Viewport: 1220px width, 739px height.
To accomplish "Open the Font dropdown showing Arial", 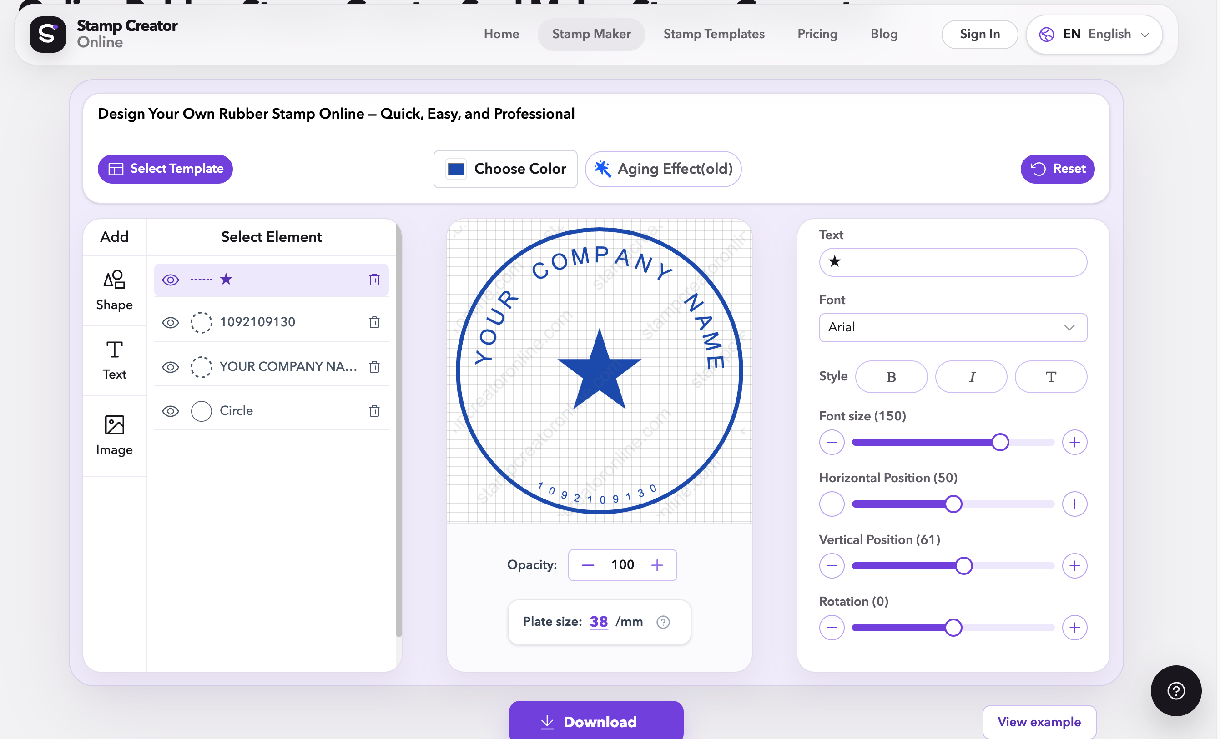I will pyautogui.click(x=953, y=327).
